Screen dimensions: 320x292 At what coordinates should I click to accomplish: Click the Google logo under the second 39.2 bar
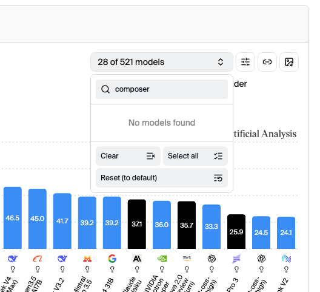[x=112, y=259]
